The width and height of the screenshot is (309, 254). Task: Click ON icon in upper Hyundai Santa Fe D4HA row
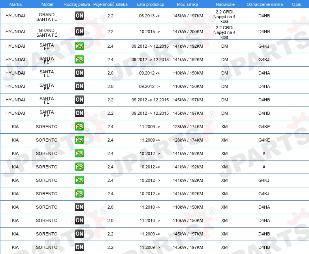(79, 73)
